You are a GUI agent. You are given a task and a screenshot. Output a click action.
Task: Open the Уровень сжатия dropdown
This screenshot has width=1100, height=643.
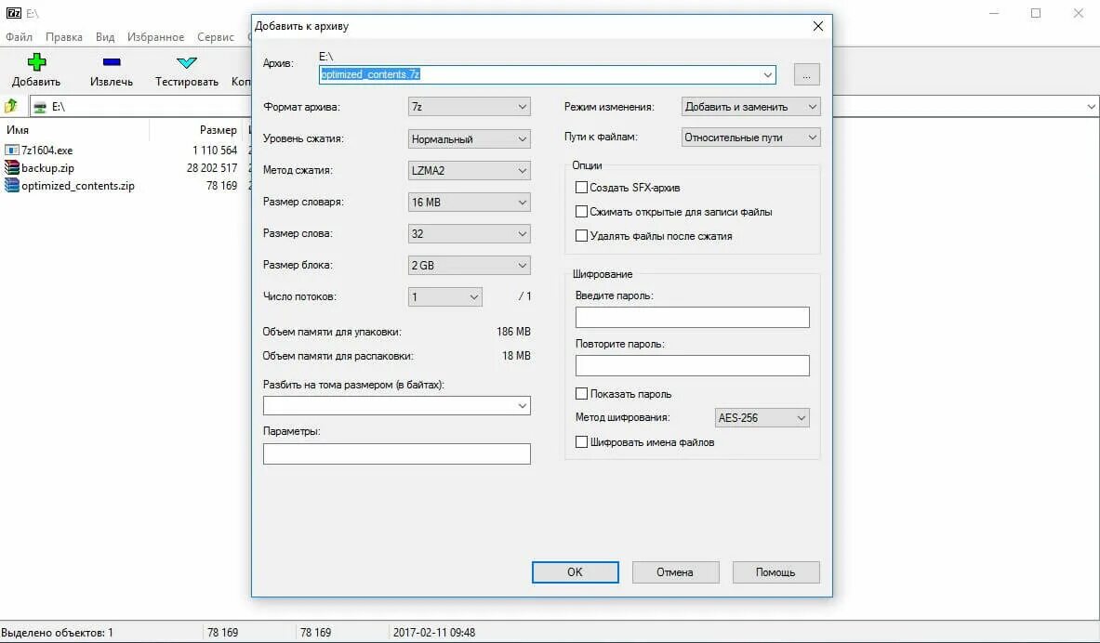[x=469, y=138]
